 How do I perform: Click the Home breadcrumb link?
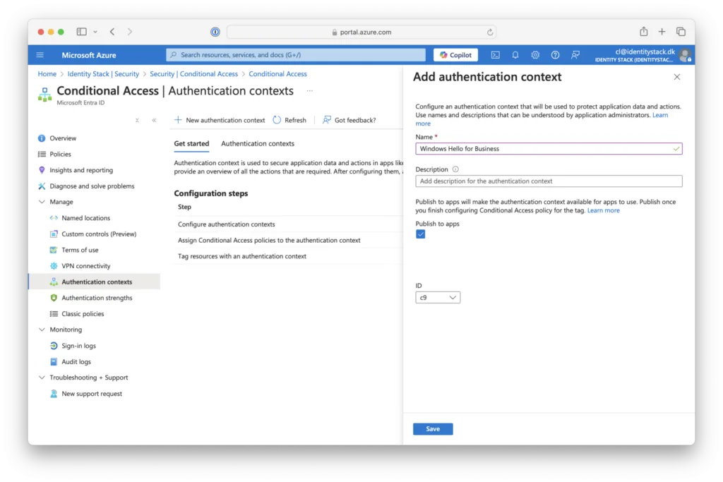point(47,73)
